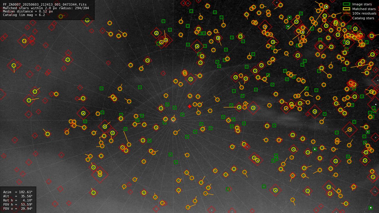
Task: Click the red cross marker at field center
Action: (x=190, y=106)
